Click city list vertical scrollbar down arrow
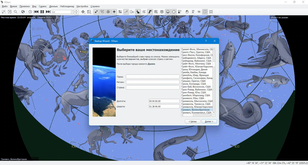 click(214, 112)
